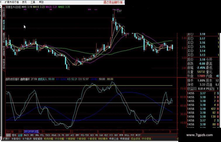Apply the MACD indicator
Image resolution: width=221 pixels, height=142 pixels.
pyautogui.click(x=26, y=135)
